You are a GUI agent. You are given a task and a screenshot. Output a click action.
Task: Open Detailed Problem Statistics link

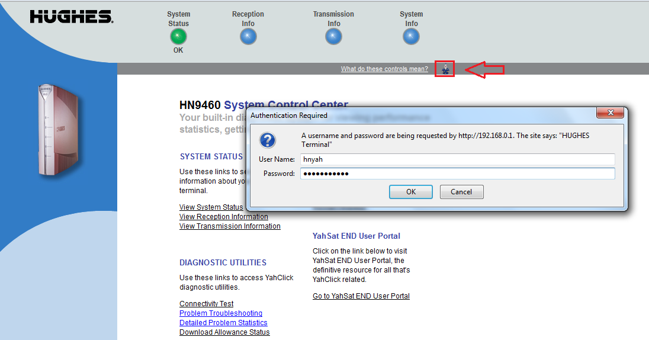click(x=223, y=323)
